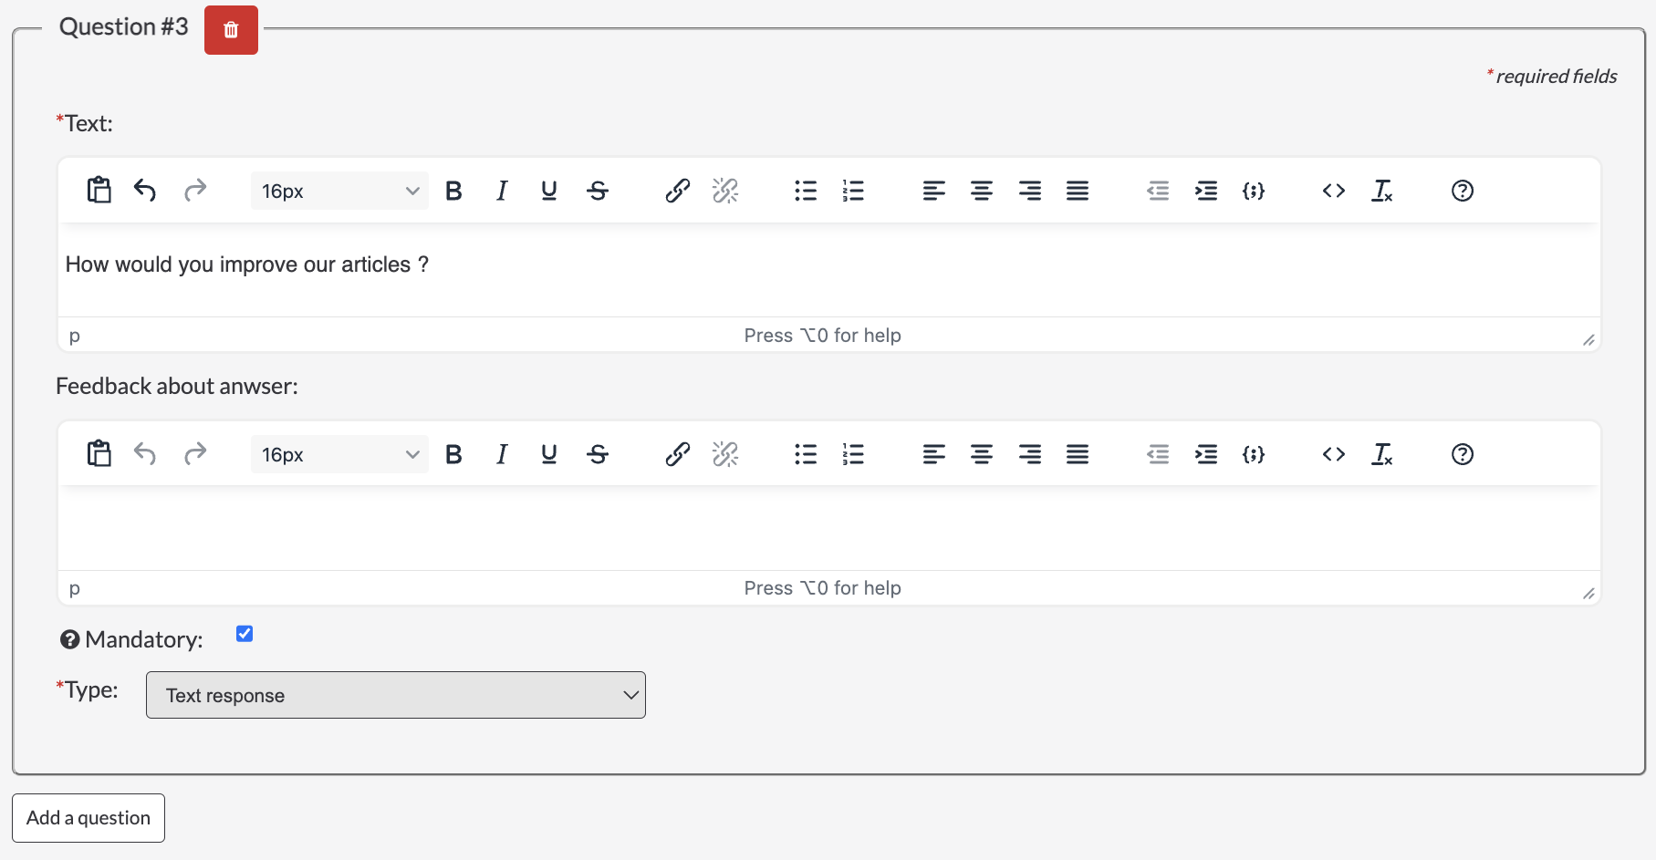Click the question text 'How would you improve our articles'
1656x860 pixels.
(x=238, y=264)
